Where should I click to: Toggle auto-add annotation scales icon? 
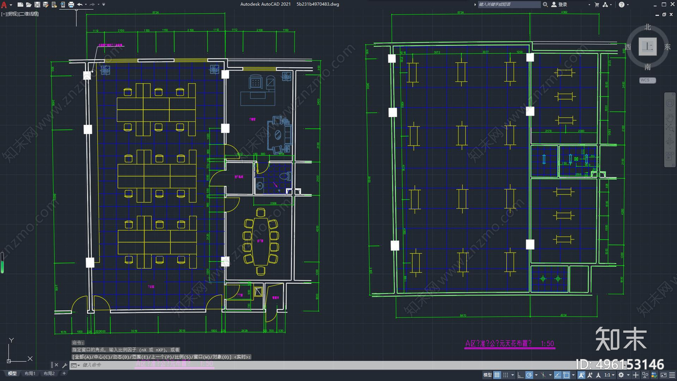pyautogui.click(x=590, y=375)
